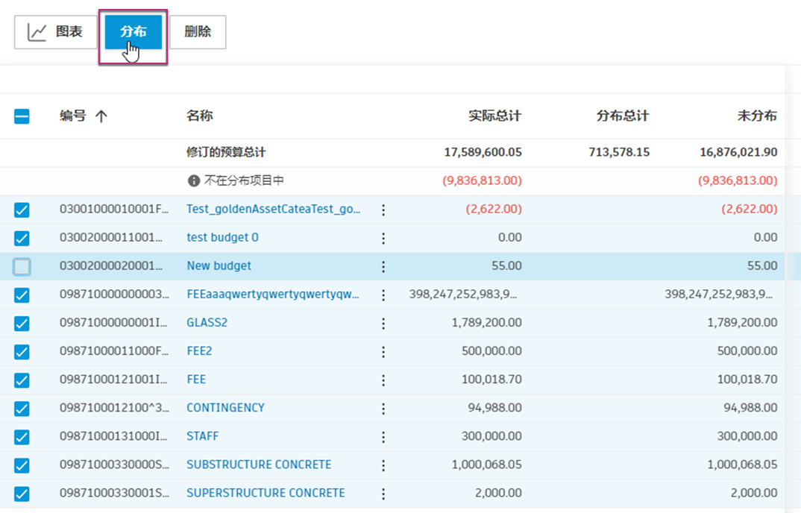This screenshot has width=801, height=513.
Task: Toggle the select-all header checkbox
Action: pos(22,116)
